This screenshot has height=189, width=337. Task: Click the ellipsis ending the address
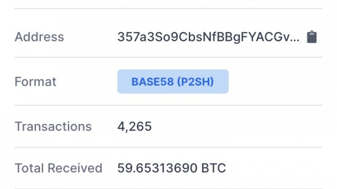[296, 40]
